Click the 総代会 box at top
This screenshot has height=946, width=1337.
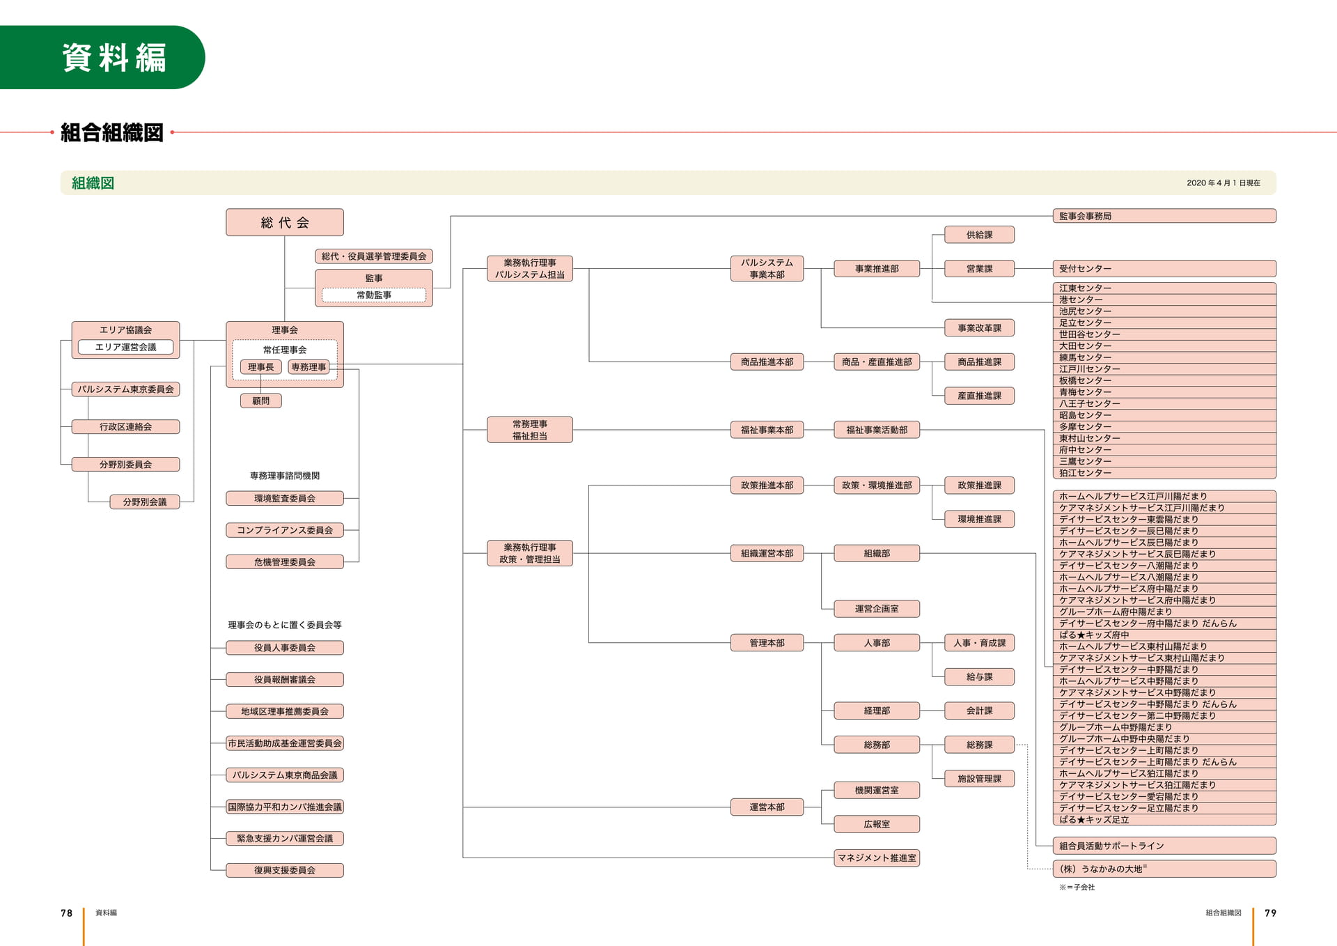(284, 222)
